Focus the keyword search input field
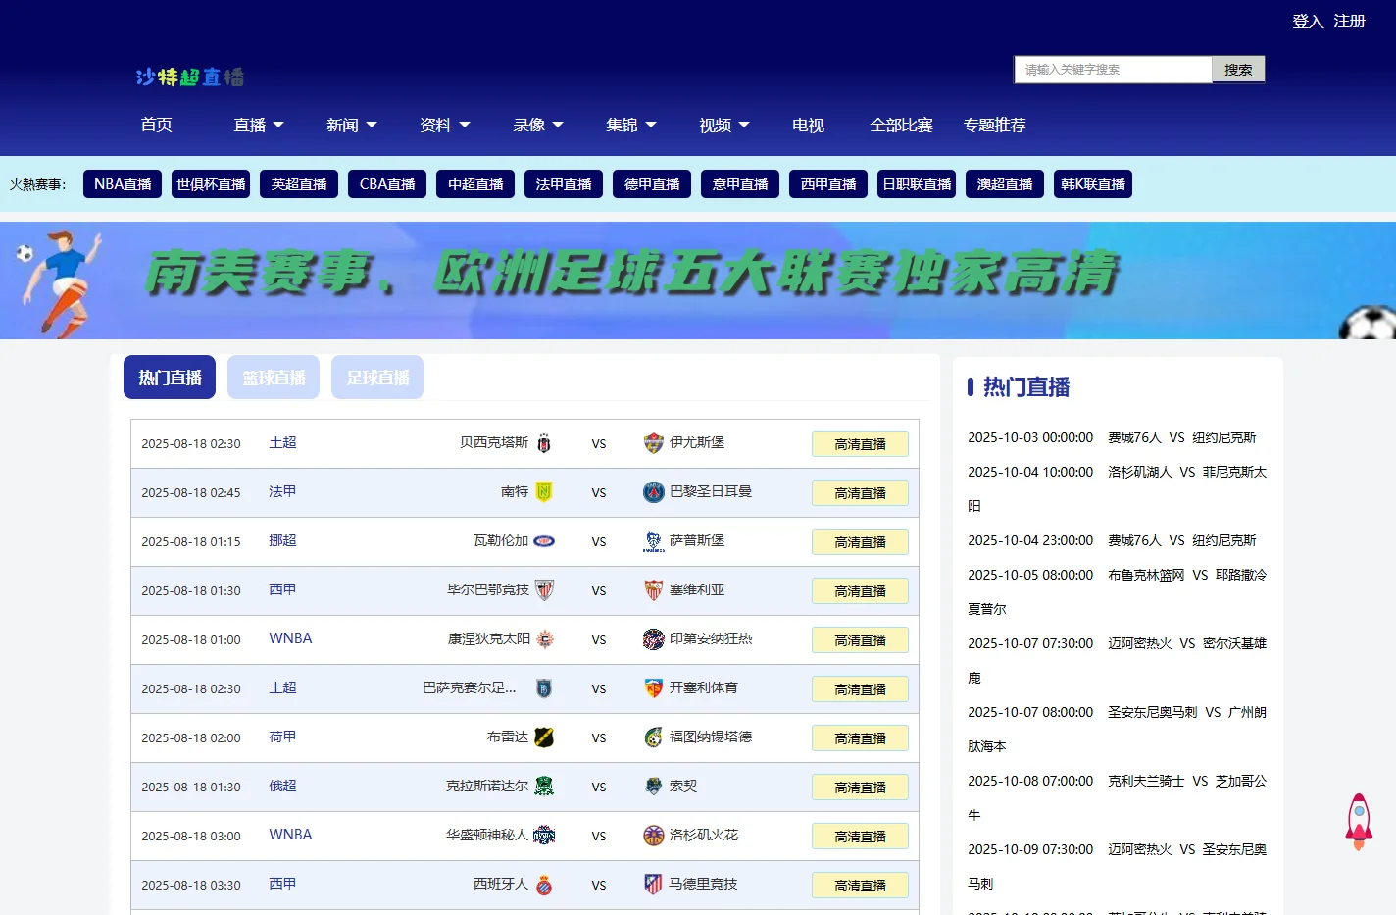 tap(1113, 70)
